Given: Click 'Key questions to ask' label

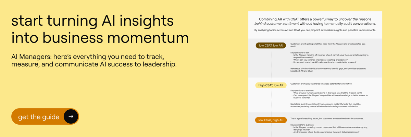Looking at the screenshot, I should pyautogui.click(x=300, y=52).
